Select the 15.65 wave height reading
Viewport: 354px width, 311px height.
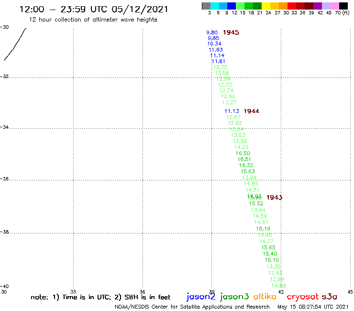point(268,247)
